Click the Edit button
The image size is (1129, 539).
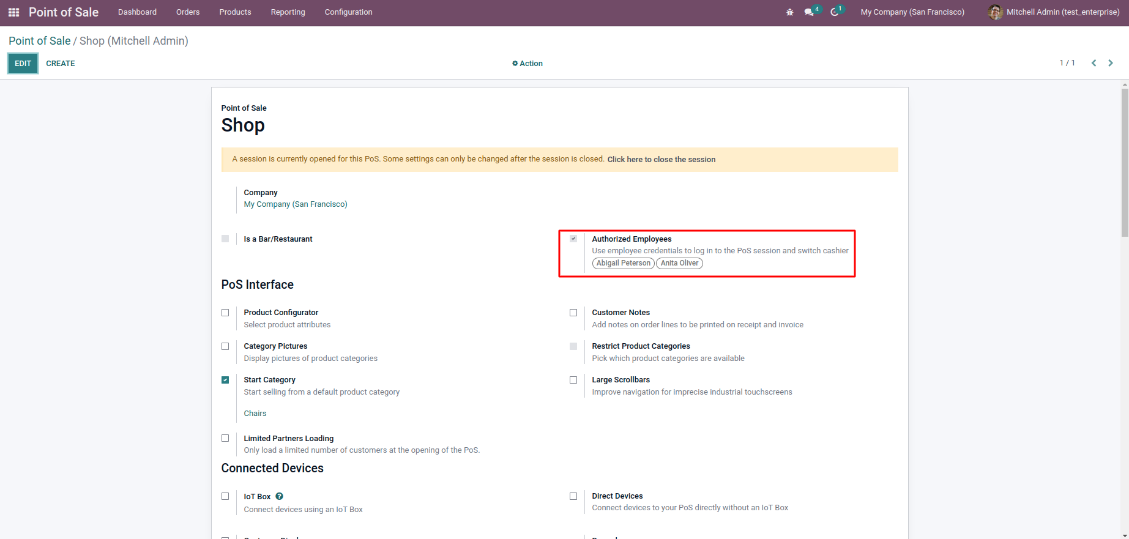point(23,64)
